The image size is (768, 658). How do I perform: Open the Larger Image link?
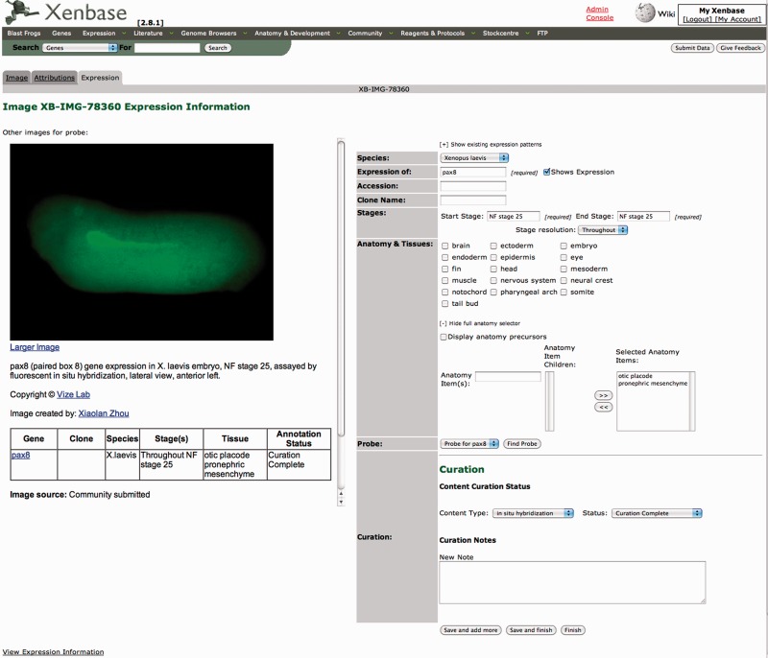(x=35, y=347)
